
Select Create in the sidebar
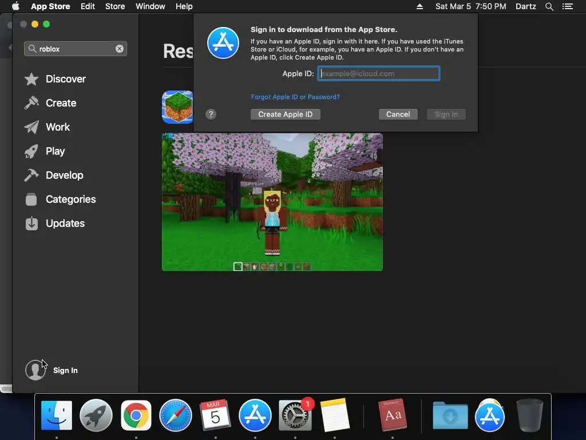pos(61,103)
